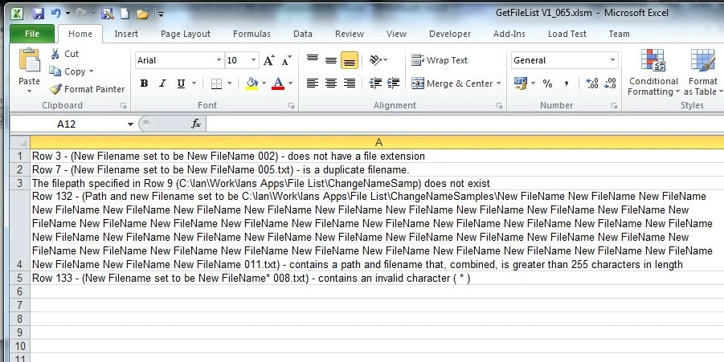Click the Save icon in Quick Access Toolbar
Image resolution: width=724 pixels, height=362 pixels.
tap(39, 14)
